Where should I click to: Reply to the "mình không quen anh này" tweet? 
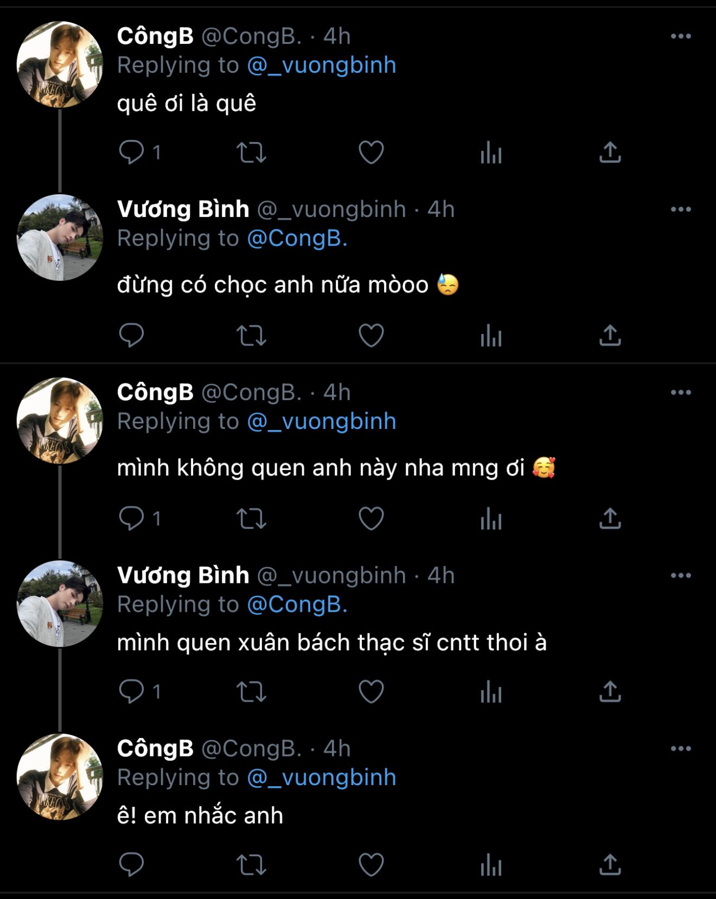click(131, 518)
